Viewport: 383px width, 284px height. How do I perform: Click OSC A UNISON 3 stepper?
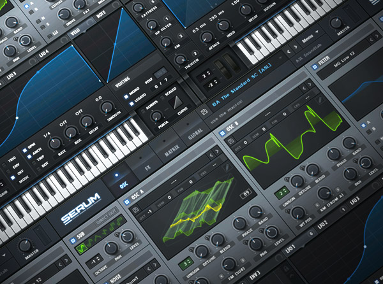[186, 264]
